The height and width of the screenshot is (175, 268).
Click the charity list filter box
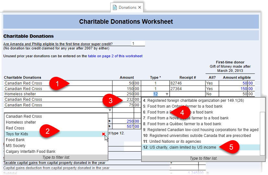point(56,157)
